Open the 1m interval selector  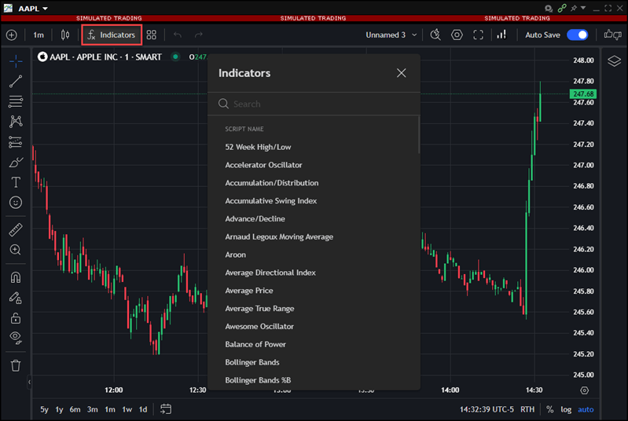pyautogui.click(x=39, y=35)
